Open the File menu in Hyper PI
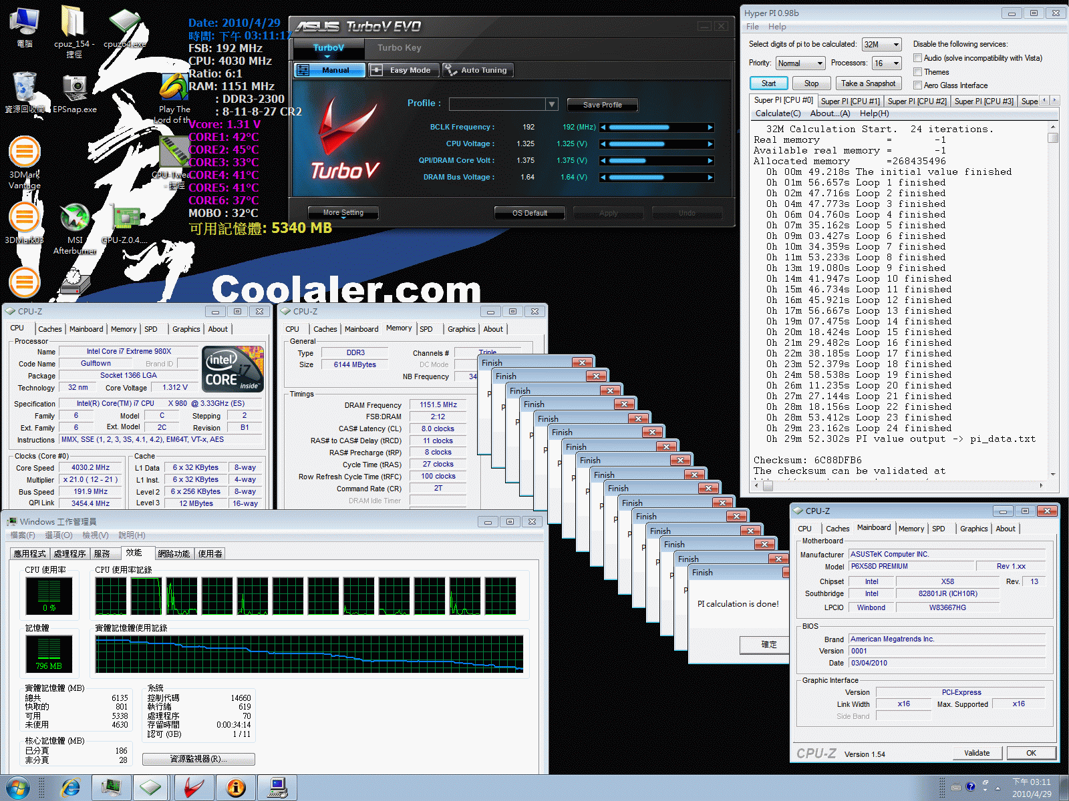 pos(752,27)
